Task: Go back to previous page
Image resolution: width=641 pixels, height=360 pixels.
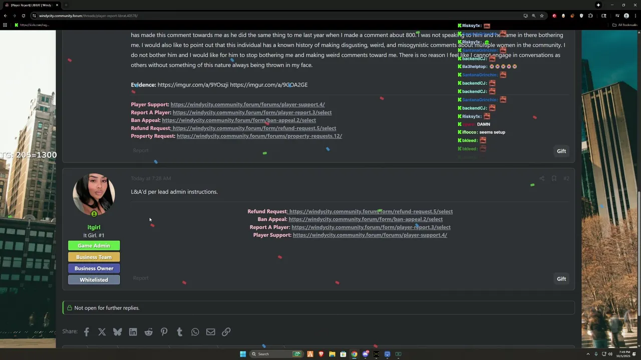Action: (6, 15)
